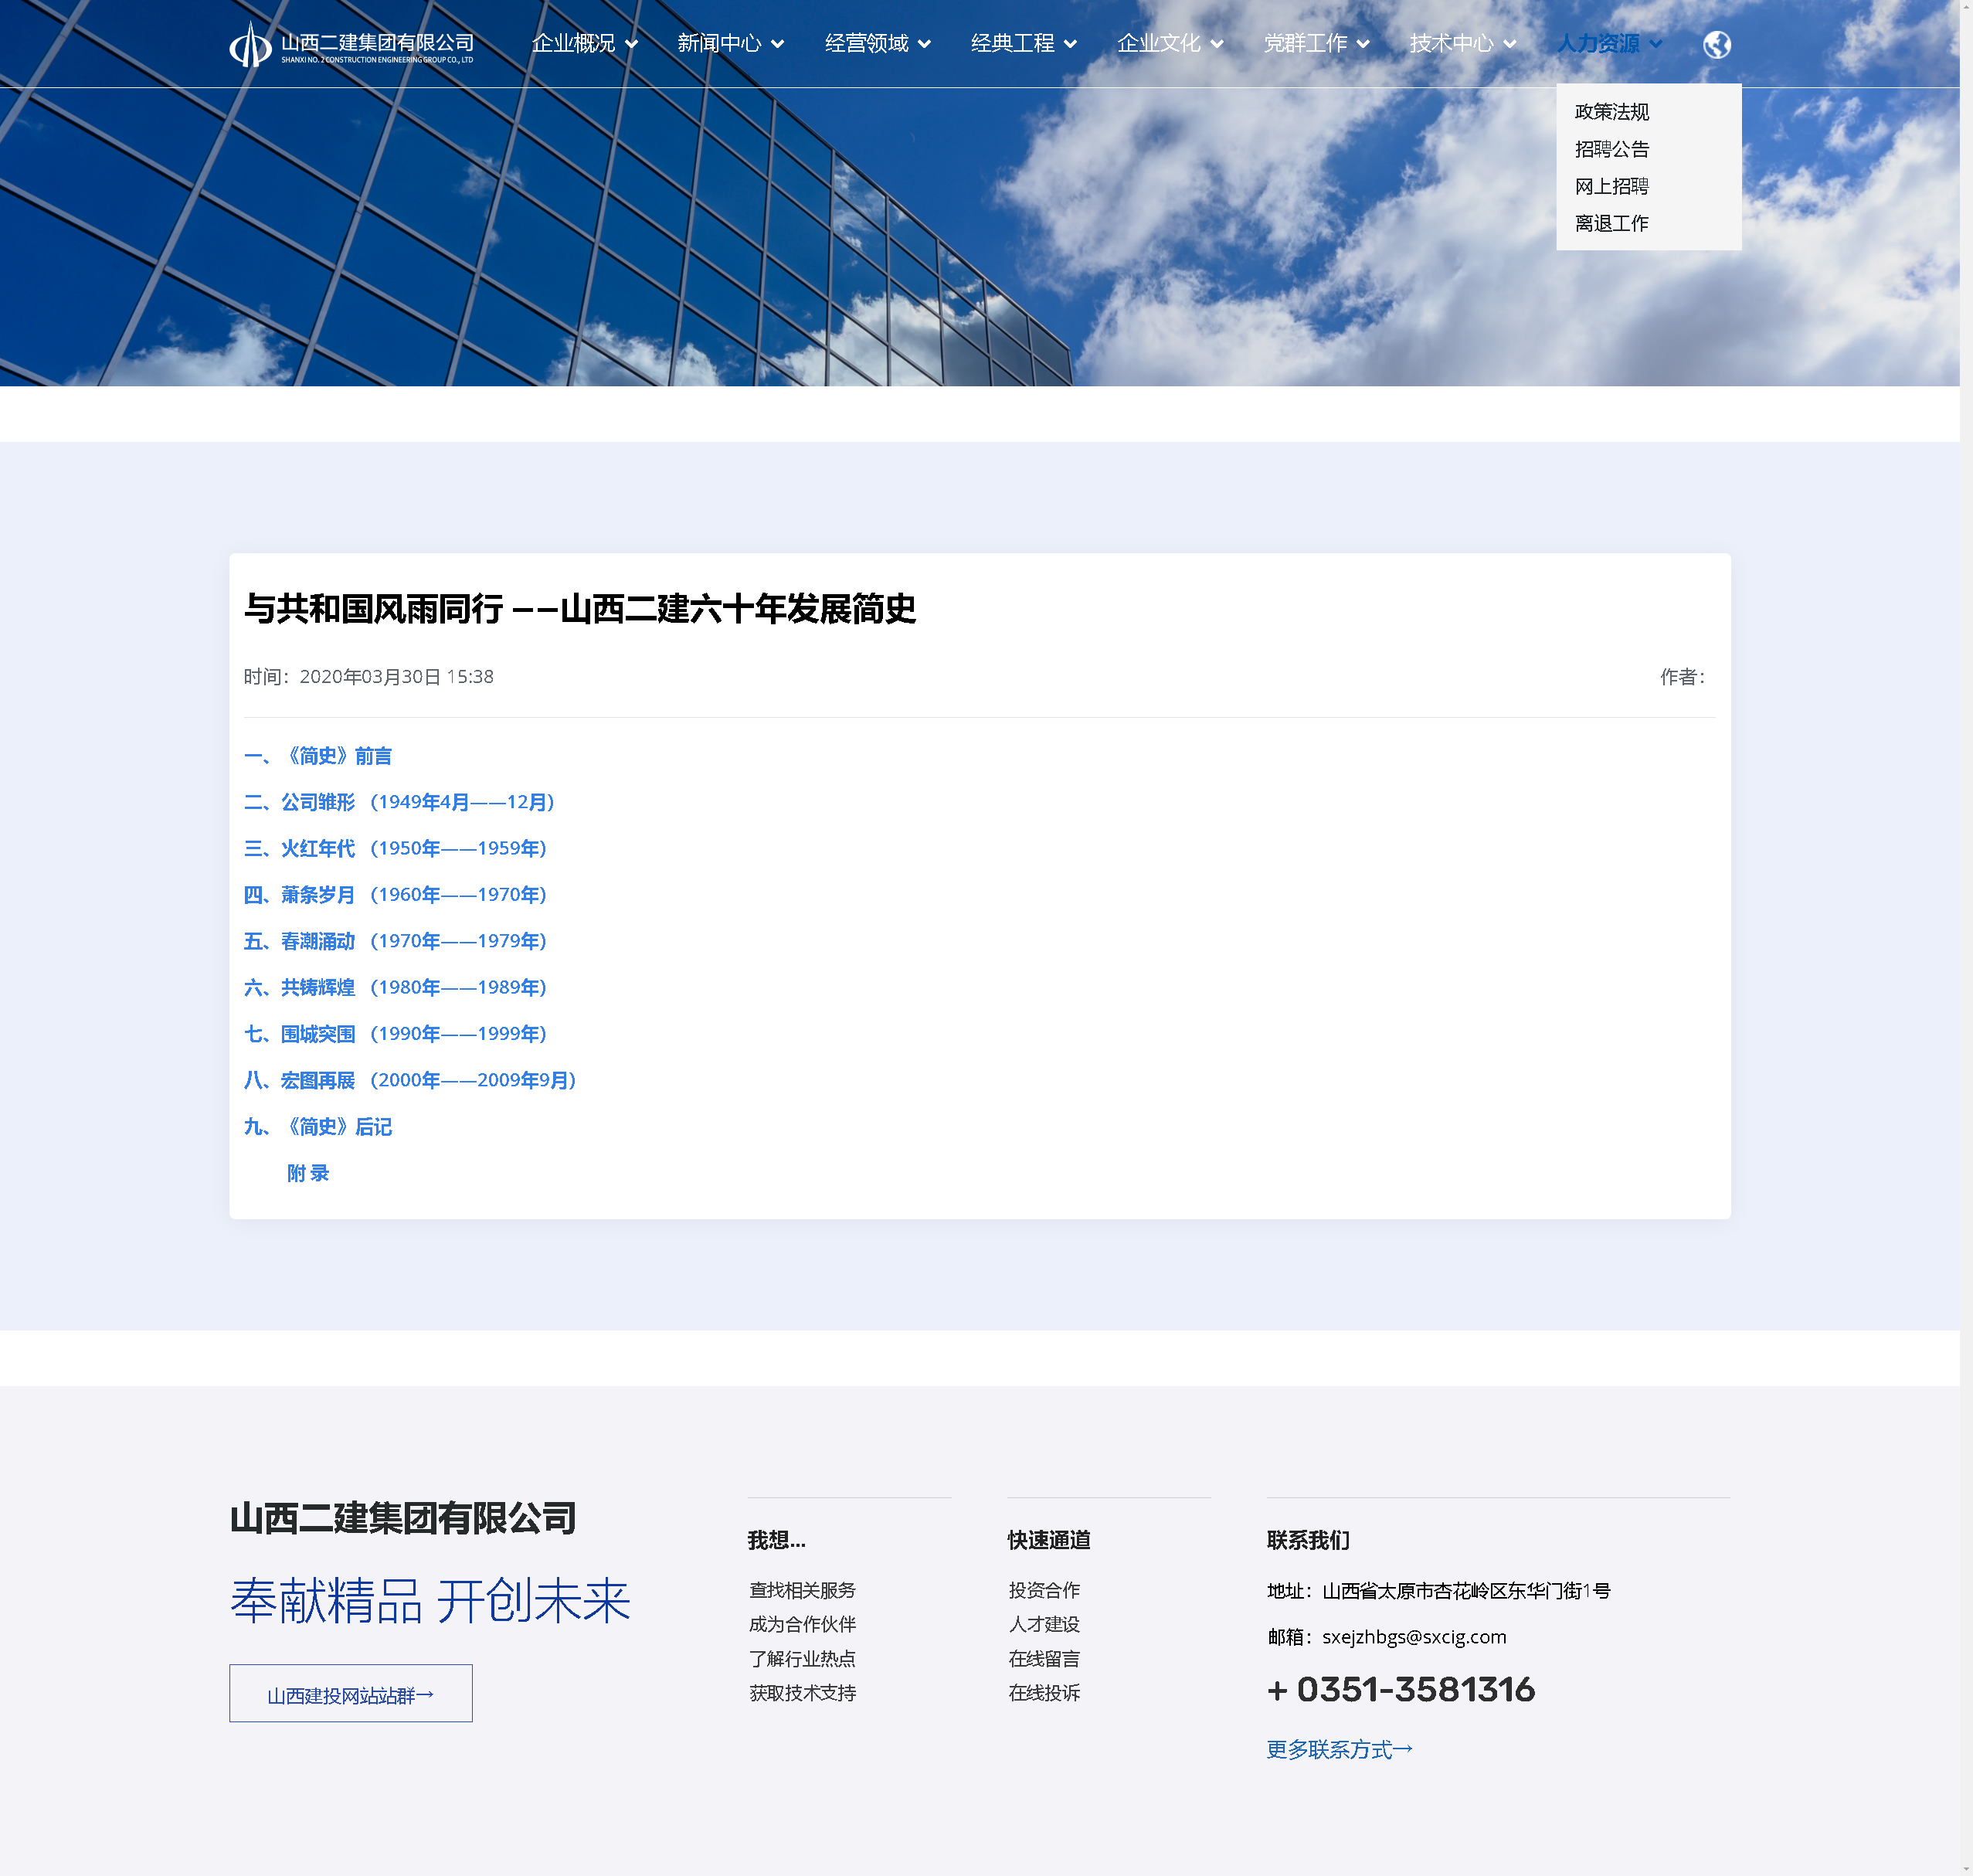Select 网上招聘 in dropdown

[1611, 186]
